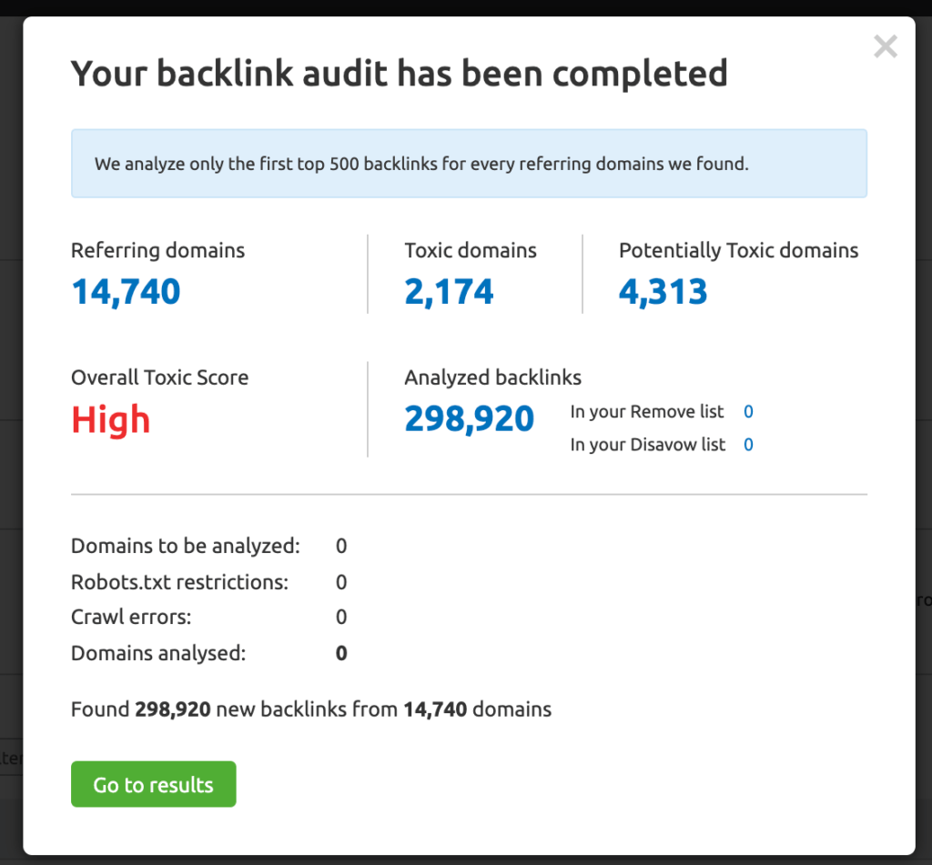Click the Referring domains label
Viewport: 932px width, 865px height.
[158, 251]
